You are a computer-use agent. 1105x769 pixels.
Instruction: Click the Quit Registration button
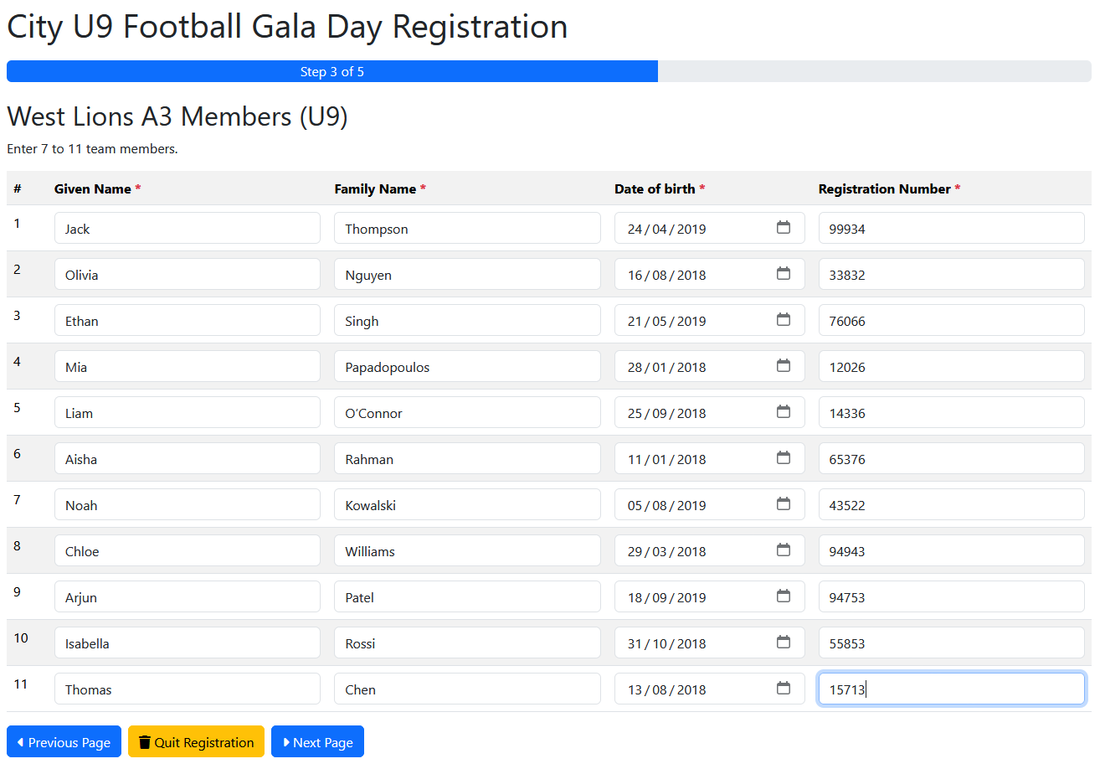196,742
